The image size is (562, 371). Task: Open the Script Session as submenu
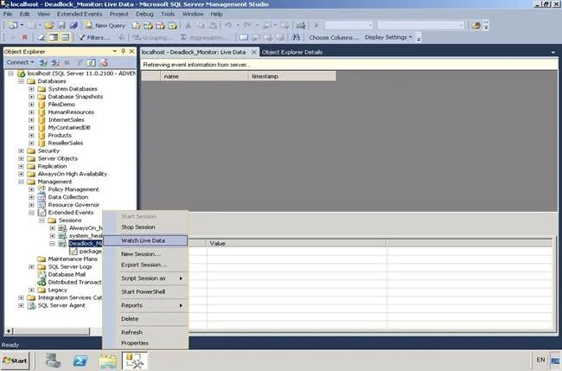click(145, 278)
